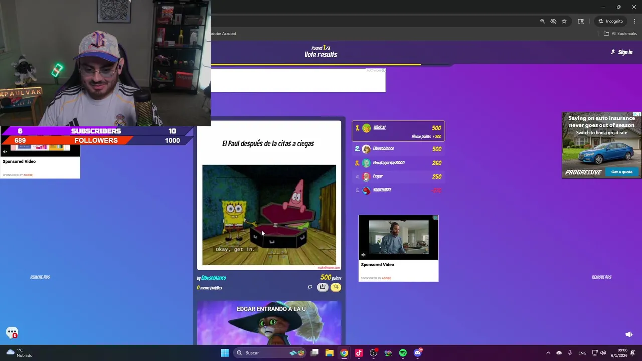Click Elmatagordas3000's avatar icon
The height and width of the screenshot is (361, 642).
click(x=367, y=163)
